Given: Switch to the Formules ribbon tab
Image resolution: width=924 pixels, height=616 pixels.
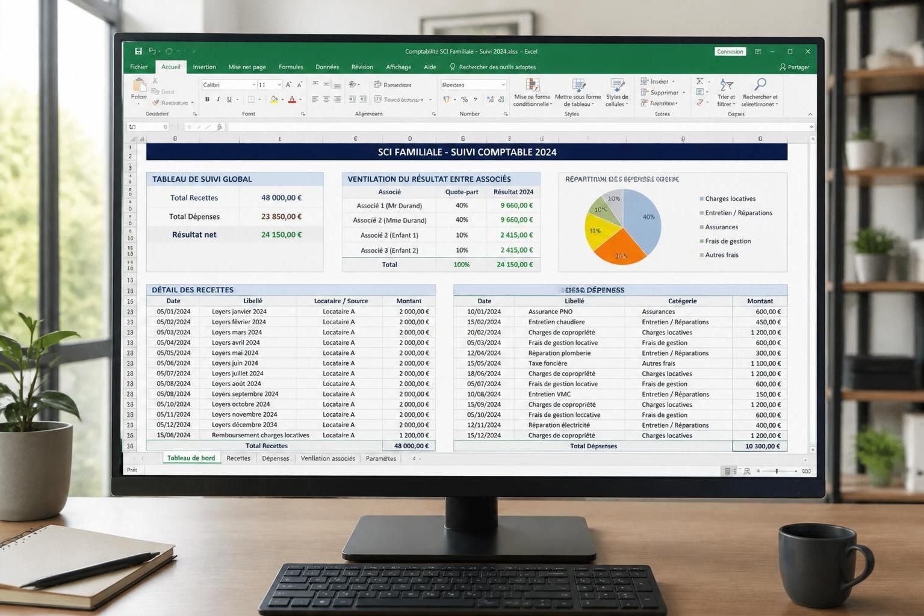Looking at the screenshot, I should click(291, 67).
